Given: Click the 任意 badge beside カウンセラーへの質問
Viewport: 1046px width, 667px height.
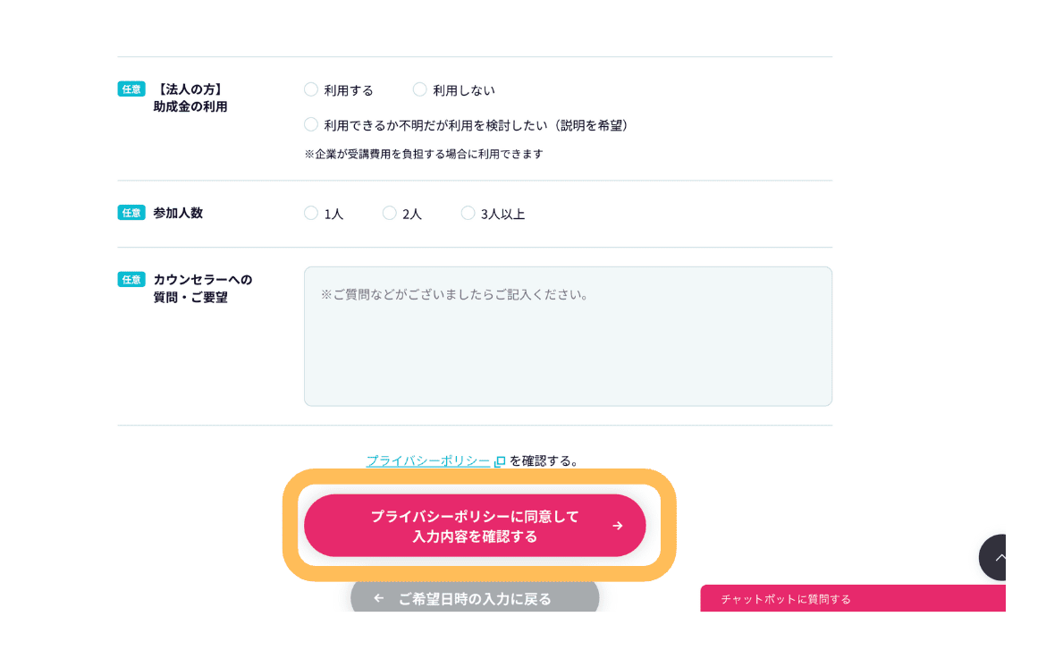Looking at the screenshot, I should tap(131, 279).
